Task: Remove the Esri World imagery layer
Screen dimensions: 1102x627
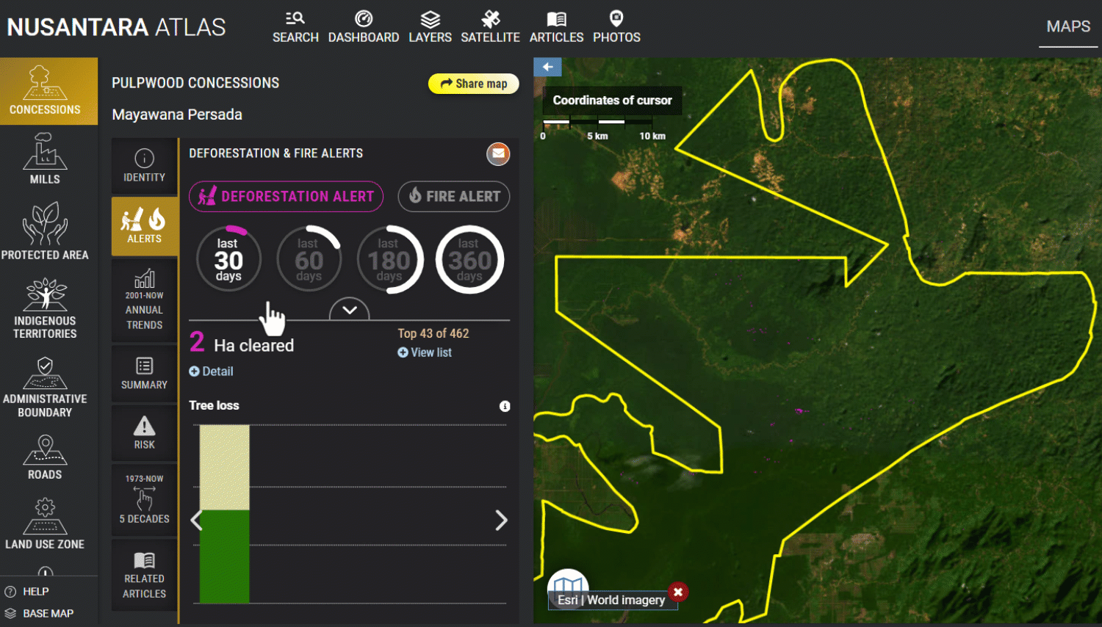Action: point(678,592)
